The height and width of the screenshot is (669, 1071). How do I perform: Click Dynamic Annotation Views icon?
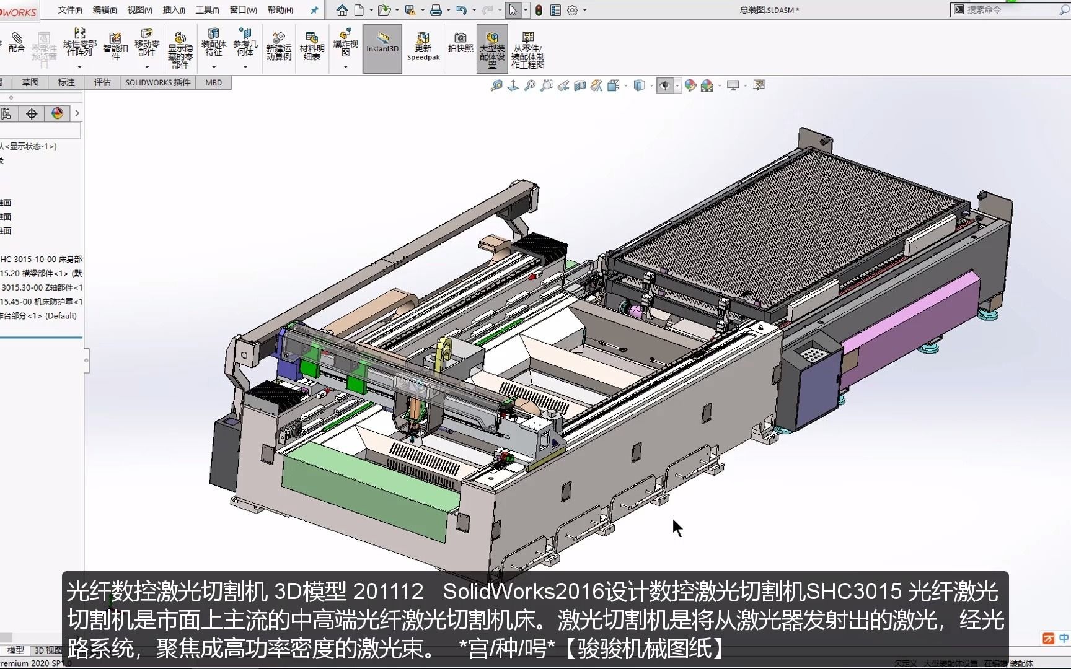(x=597, y=85)
